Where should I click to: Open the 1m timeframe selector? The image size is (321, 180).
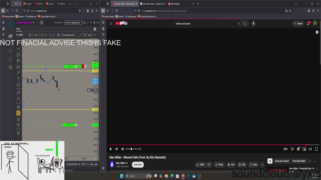36,35
